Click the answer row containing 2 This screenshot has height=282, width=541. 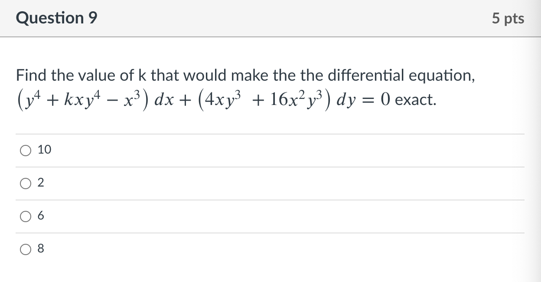tap(173, 183)
